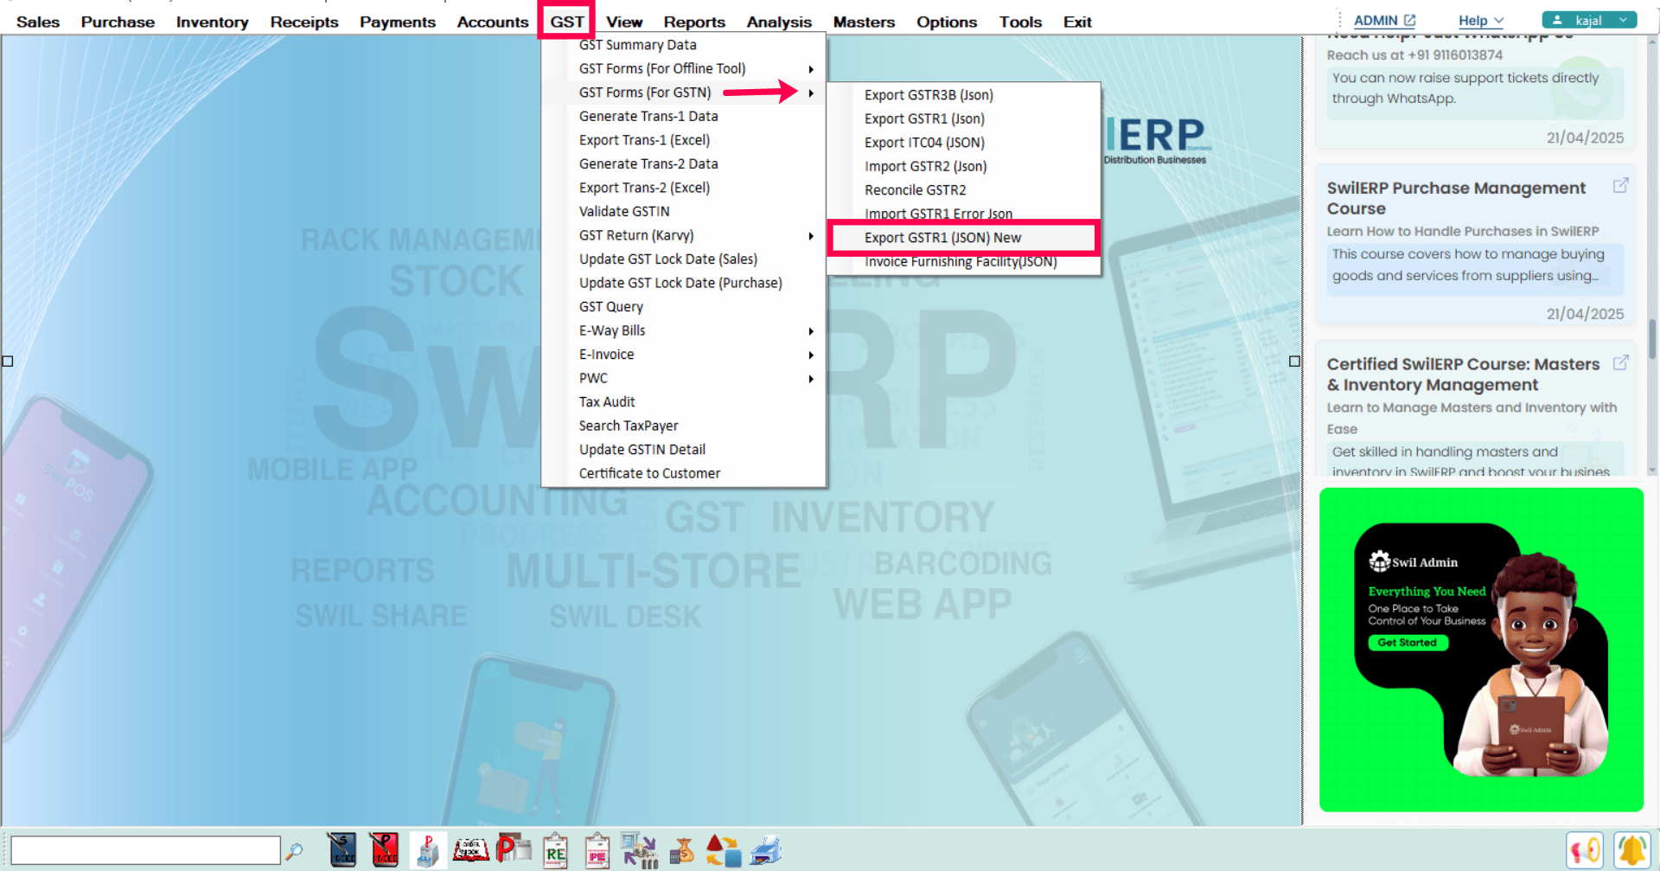Open the Analysis menu
The image size is (1660, 871).
coord(779,22)
